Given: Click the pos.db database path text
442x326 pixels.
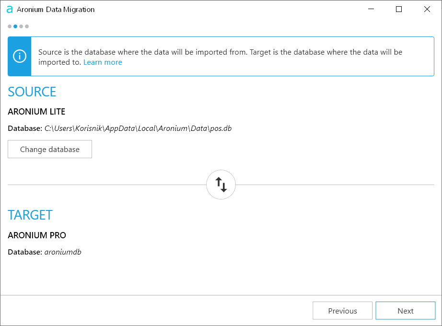Looking at the screenshot, I should click(138, 128).
